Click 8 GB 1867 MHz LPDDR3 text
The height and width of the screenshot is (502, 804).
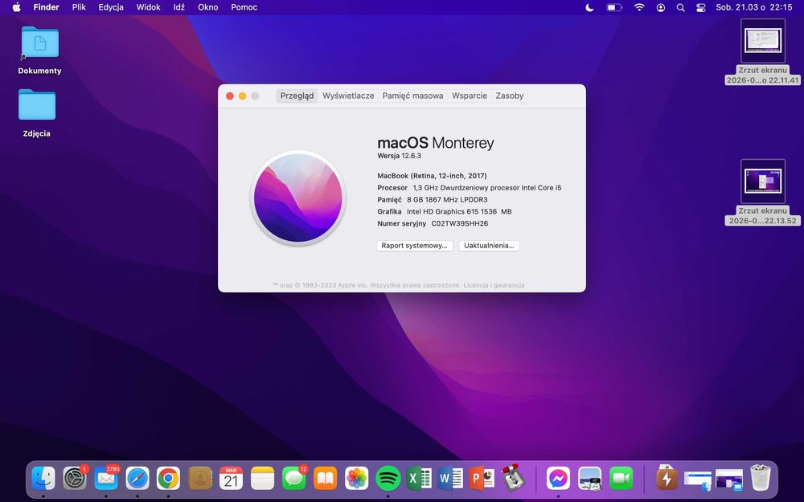447,200
